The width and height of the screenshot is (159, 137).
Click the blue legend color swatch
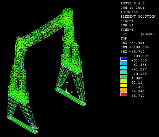coord(124,59)
